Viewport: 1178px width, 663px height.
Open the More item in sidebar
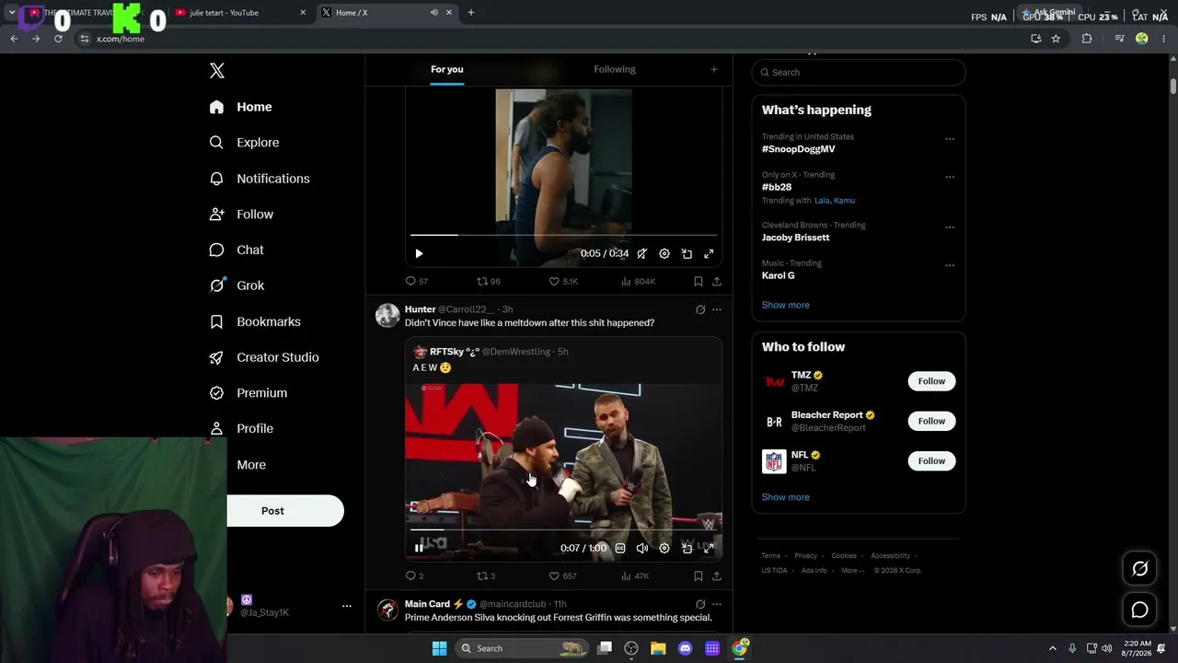pyautogui.click(x=250, y=465)
